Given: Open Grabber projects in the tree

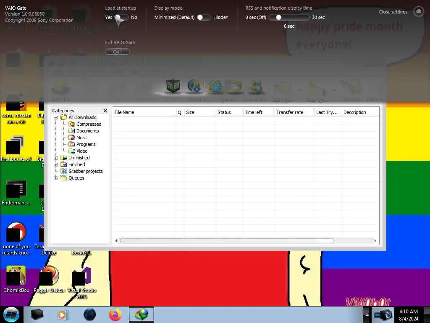Looking at the screenshot, I should coord(85,171).
